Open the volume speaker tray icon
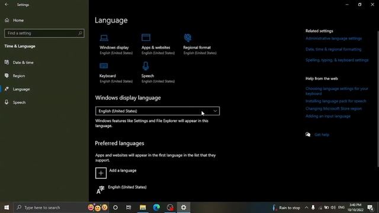Viewport: 379px width, 213px height. (x=333, y=208)
